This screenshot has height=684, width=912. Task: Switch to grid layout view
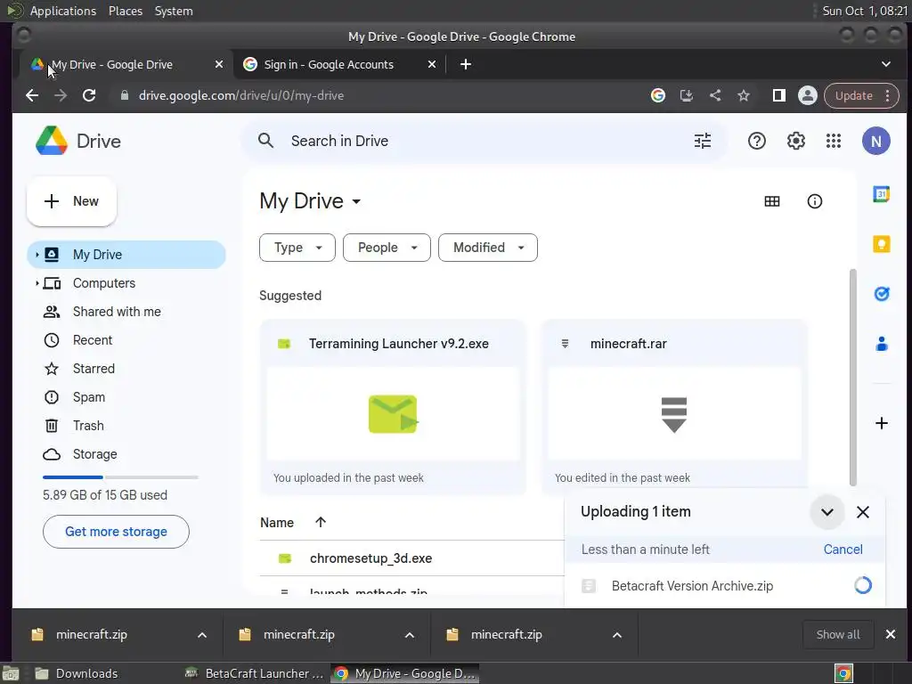(x=772, y=201)
